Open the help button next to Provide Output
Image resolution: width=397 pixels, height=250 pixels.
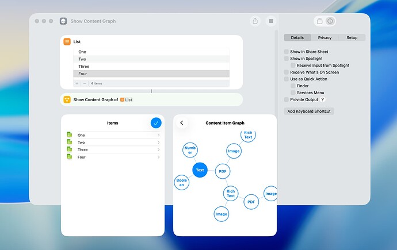coord(323,99)
